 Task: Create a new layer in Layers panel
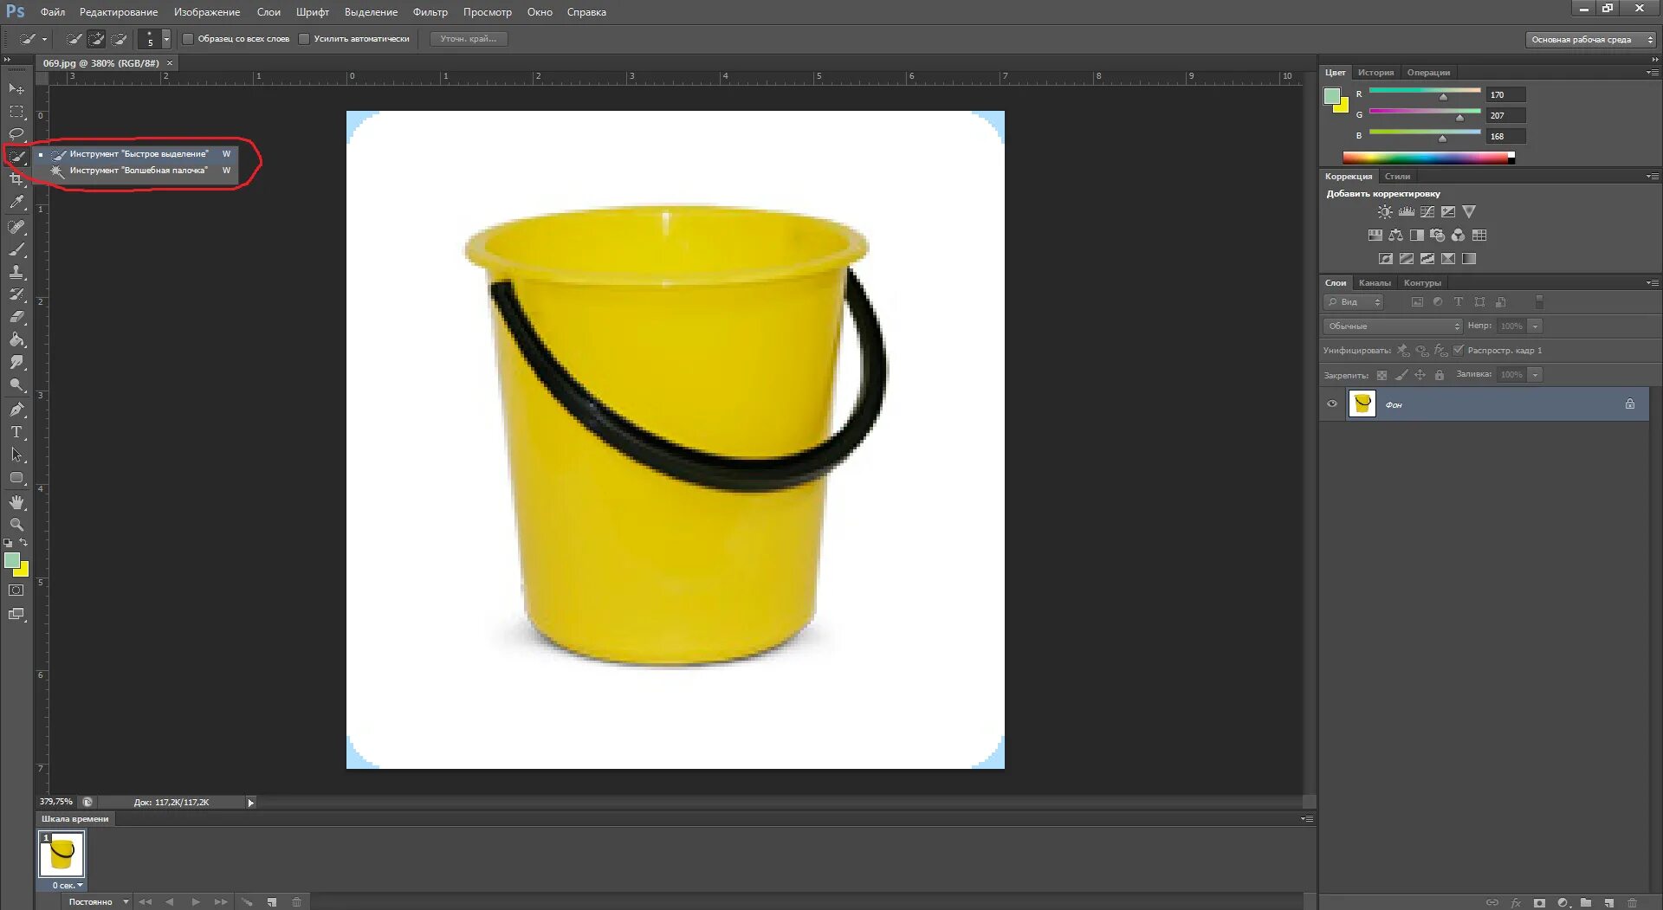coord(1608,903)
